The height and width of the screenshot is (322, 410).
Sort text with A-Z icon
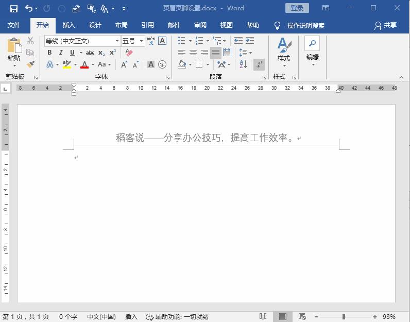pyautogui.click(x=243, y=64)
